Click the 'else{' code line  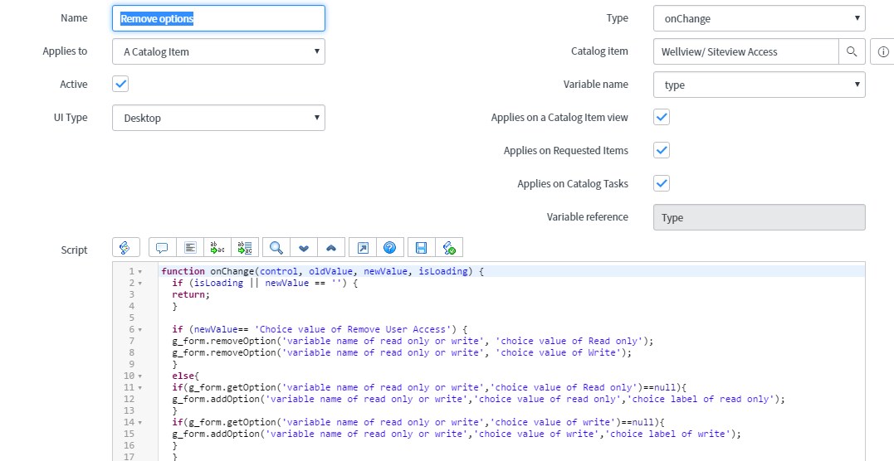pos(185,376)
